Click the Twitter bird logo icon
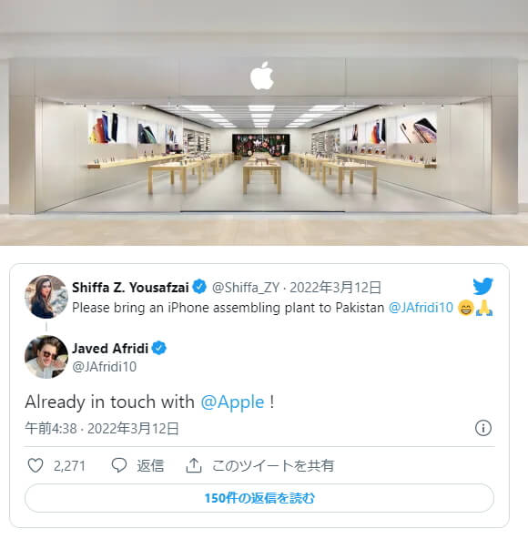The width and height of the screenshot is (528, 539). point(483,286)
